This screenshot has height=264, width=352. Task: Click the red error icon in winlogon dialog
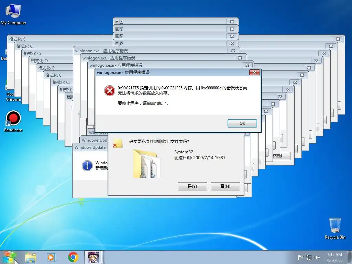(110, 91)
